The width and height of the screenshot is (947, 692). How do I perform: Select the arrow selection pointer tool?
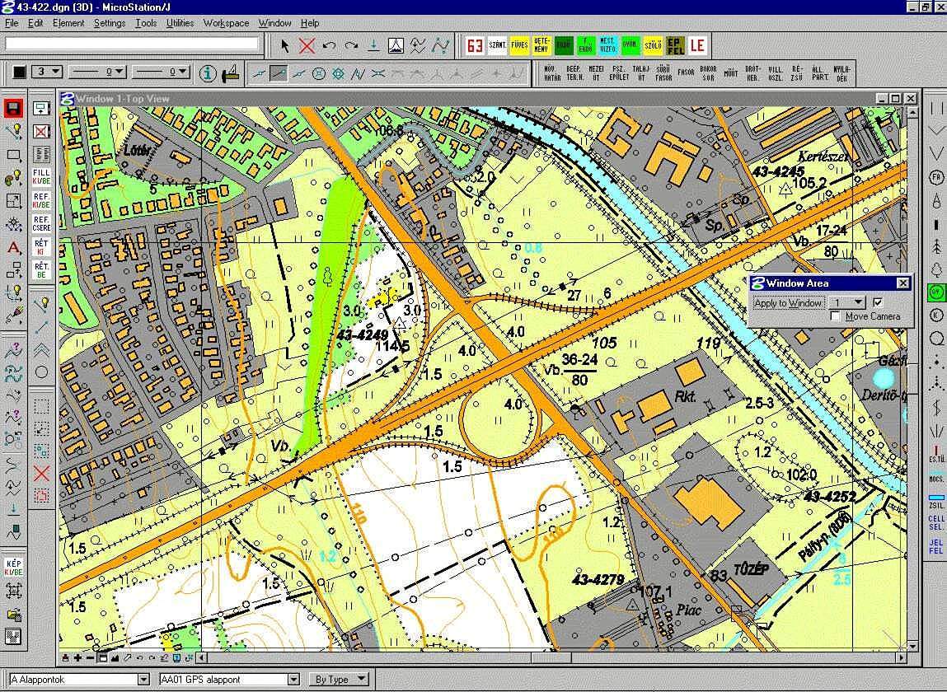coord(285,46)
